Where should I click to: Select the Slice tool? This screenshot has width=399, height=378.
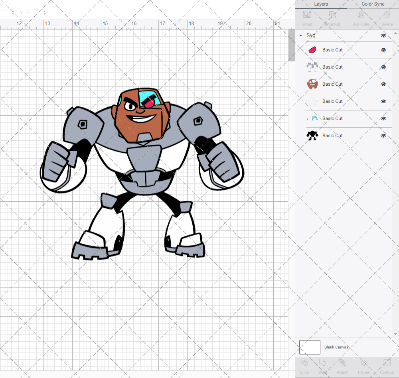304,362
